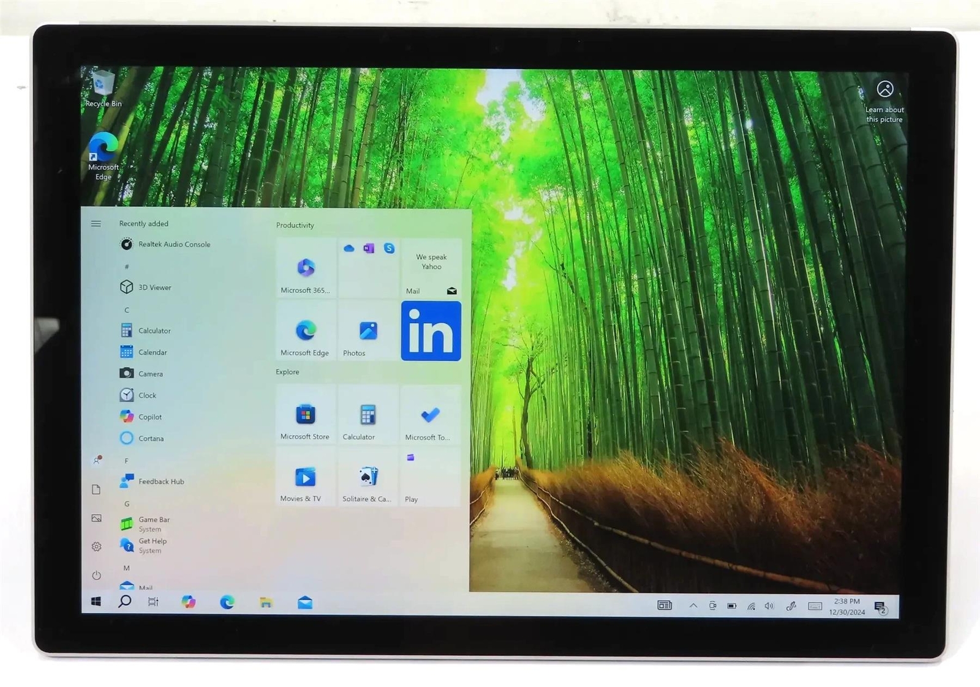980x687 pixels.
Task: Open Calculator in the app list
Action: pos(145,330)
